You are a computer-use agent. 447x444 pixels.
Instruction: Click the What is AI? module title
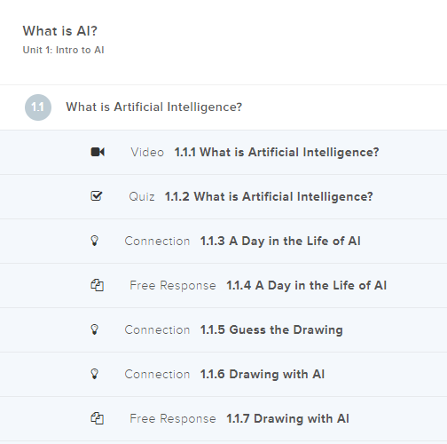point(60,31)
